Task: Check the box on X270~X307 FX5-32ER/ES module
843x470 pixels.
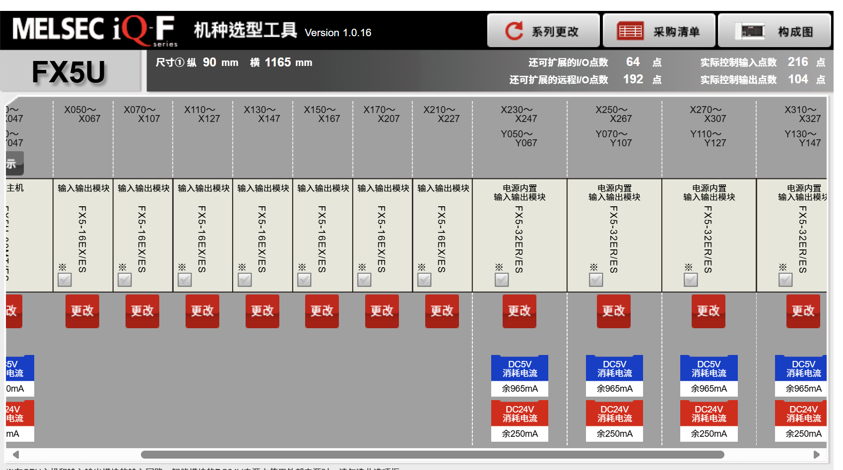Action: pyautogui.click(x=691, y=280)
